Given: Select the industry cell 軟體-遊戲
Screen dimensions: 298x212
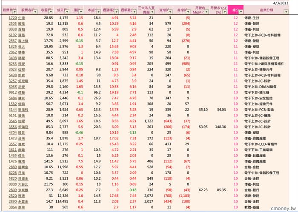Looking at the screenshot, I should 252,207.
